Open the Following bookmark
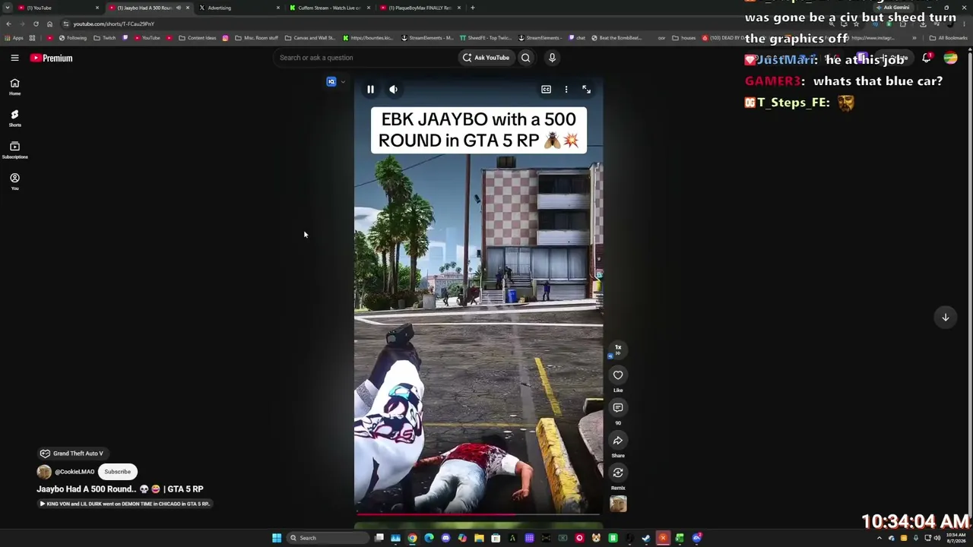This screenshot has height=547, width=973. [72, 38]
